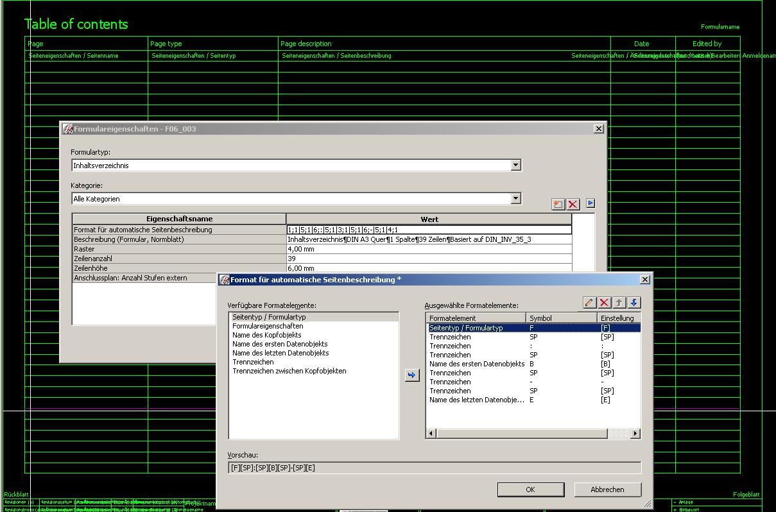776x512 pixels.
Task: Choose 'Formulareigenschaften' from available format elements
Action: (x=268, y=326)
